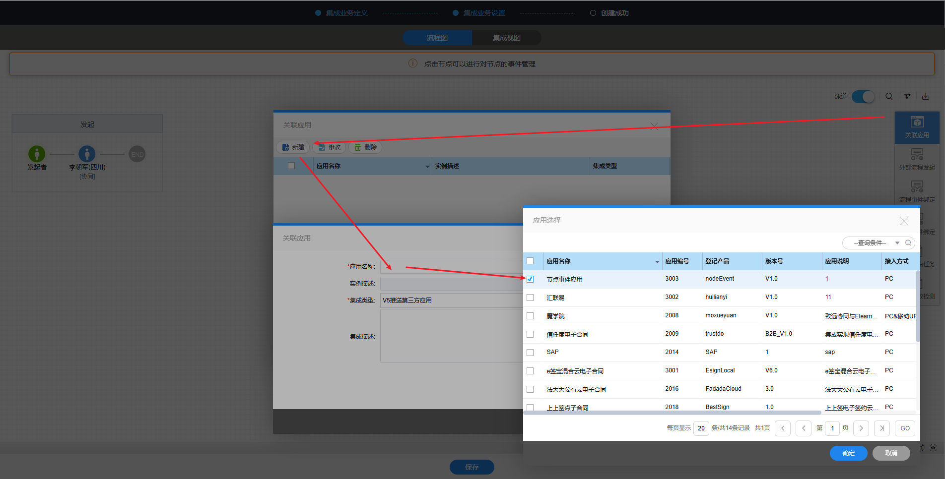Check the 法大大公有云电子合同 row checkbox
Viewport: 945px width, 479px height.
[x=530, y=389]
